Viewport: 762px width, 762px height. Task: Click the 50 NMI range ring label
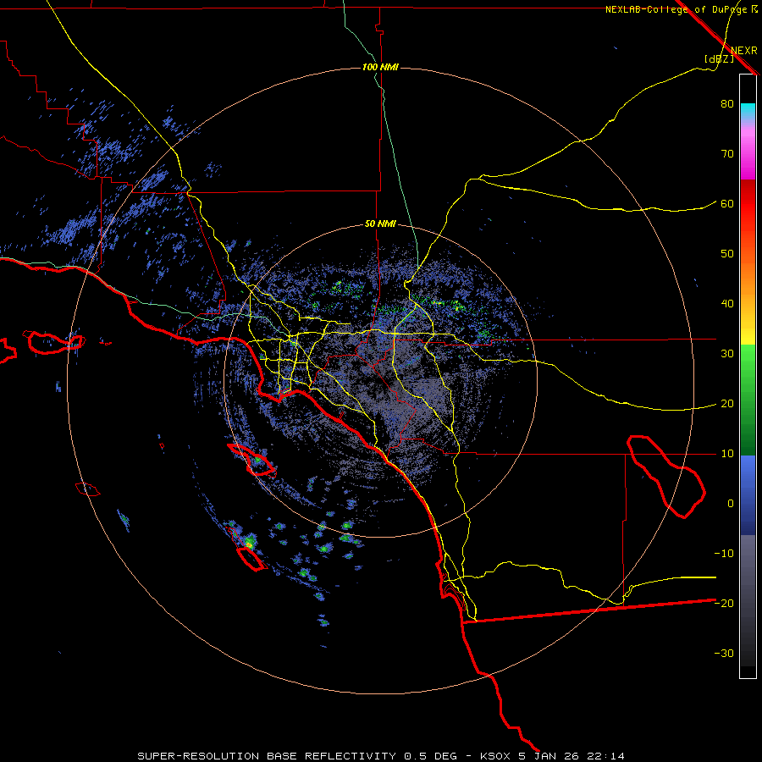(380, 224)
